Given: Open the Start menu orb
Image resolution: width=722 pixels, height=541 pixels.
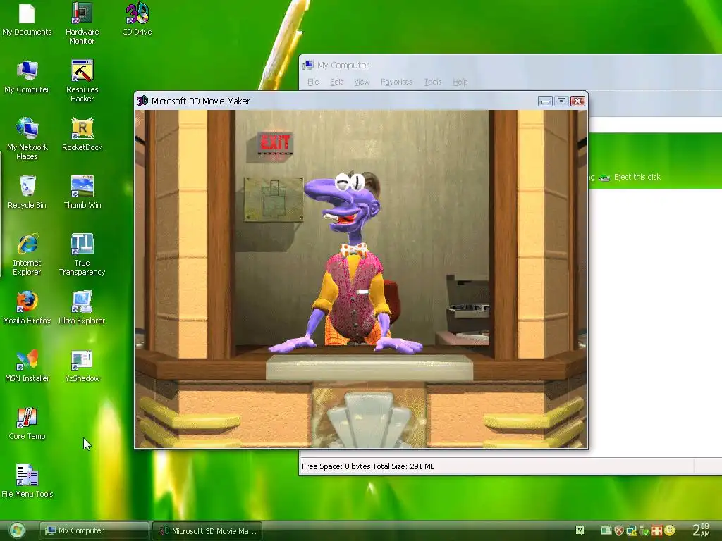Looking at the screenshot, I should pos(17,530).
